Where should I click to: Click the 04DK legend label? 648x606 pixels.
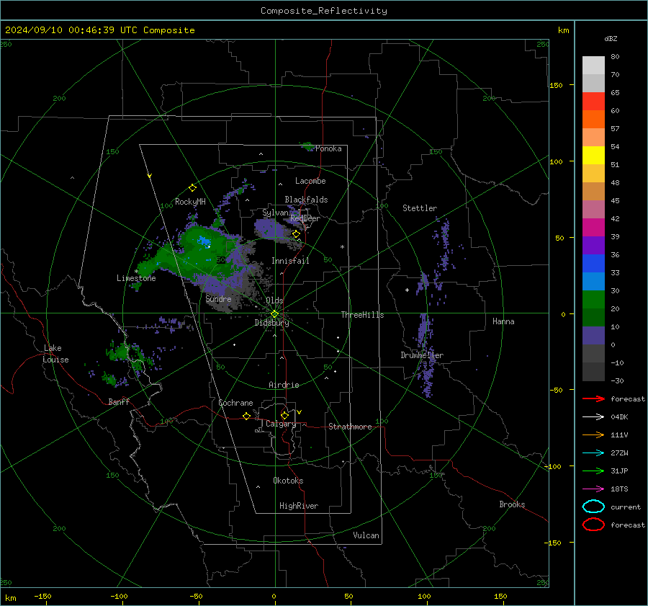point(619,417)
